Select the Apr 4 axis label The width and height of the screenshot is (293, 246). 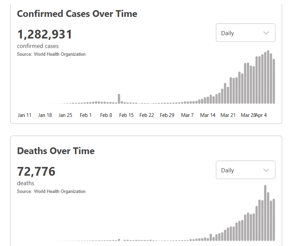262,115
